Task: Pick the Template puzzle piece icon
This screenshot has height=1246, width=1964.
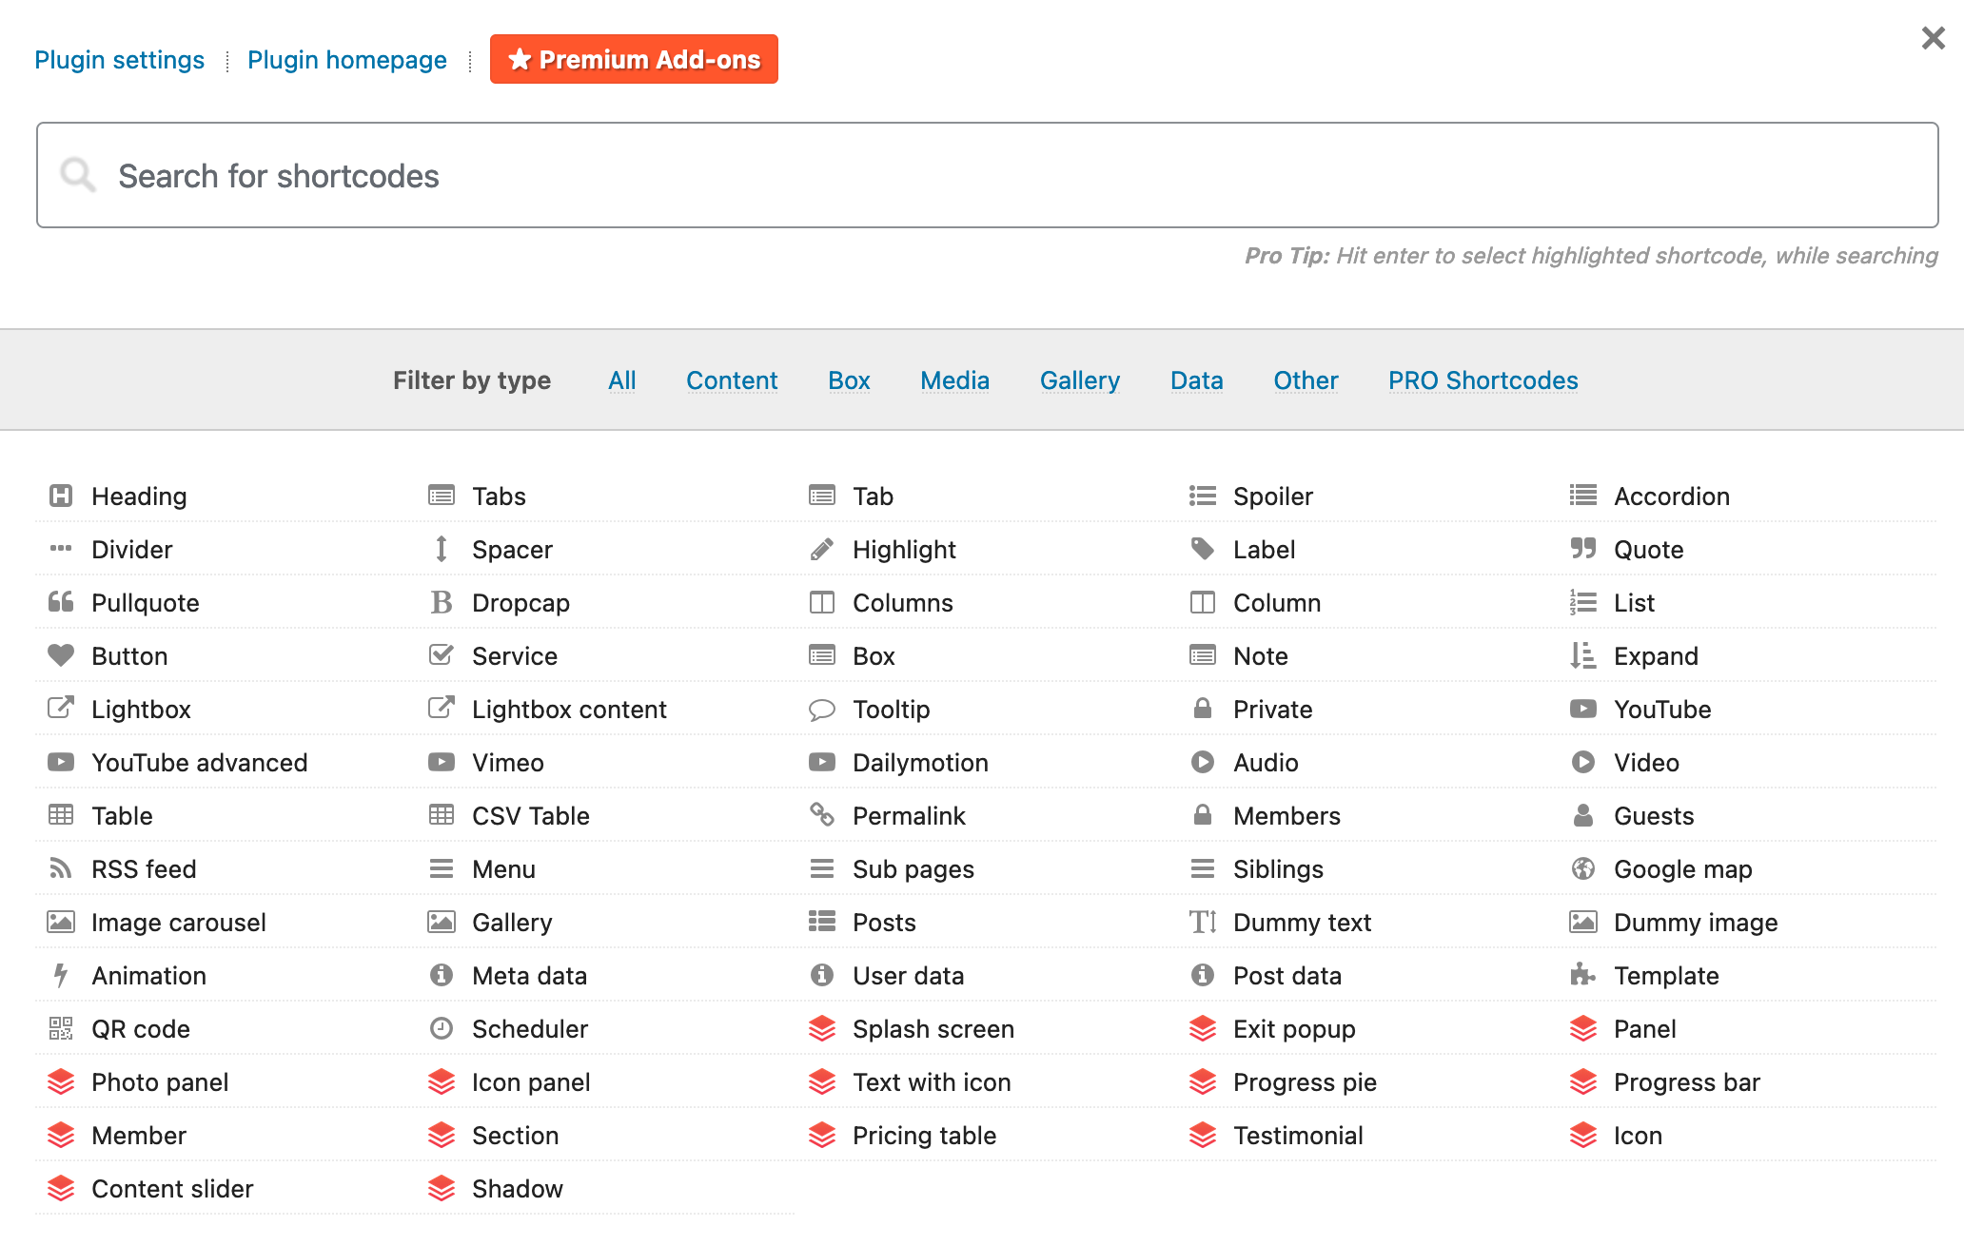Action: pos(1583,975)
